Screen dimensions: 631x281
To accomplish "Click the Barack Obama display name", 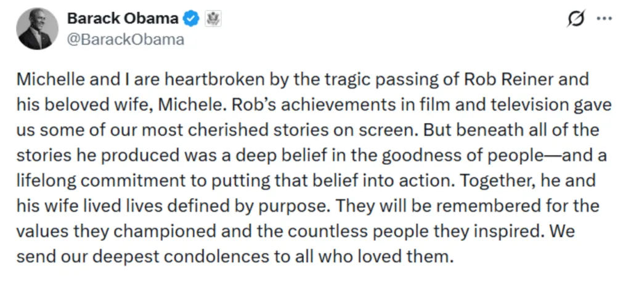I will [x=123, y=19].
